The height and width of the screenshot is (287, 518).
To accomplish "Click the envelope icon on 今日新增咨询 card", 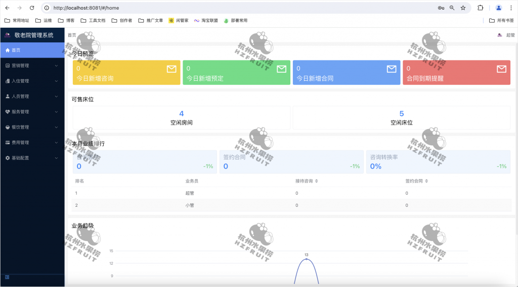I will click(171, 69).
